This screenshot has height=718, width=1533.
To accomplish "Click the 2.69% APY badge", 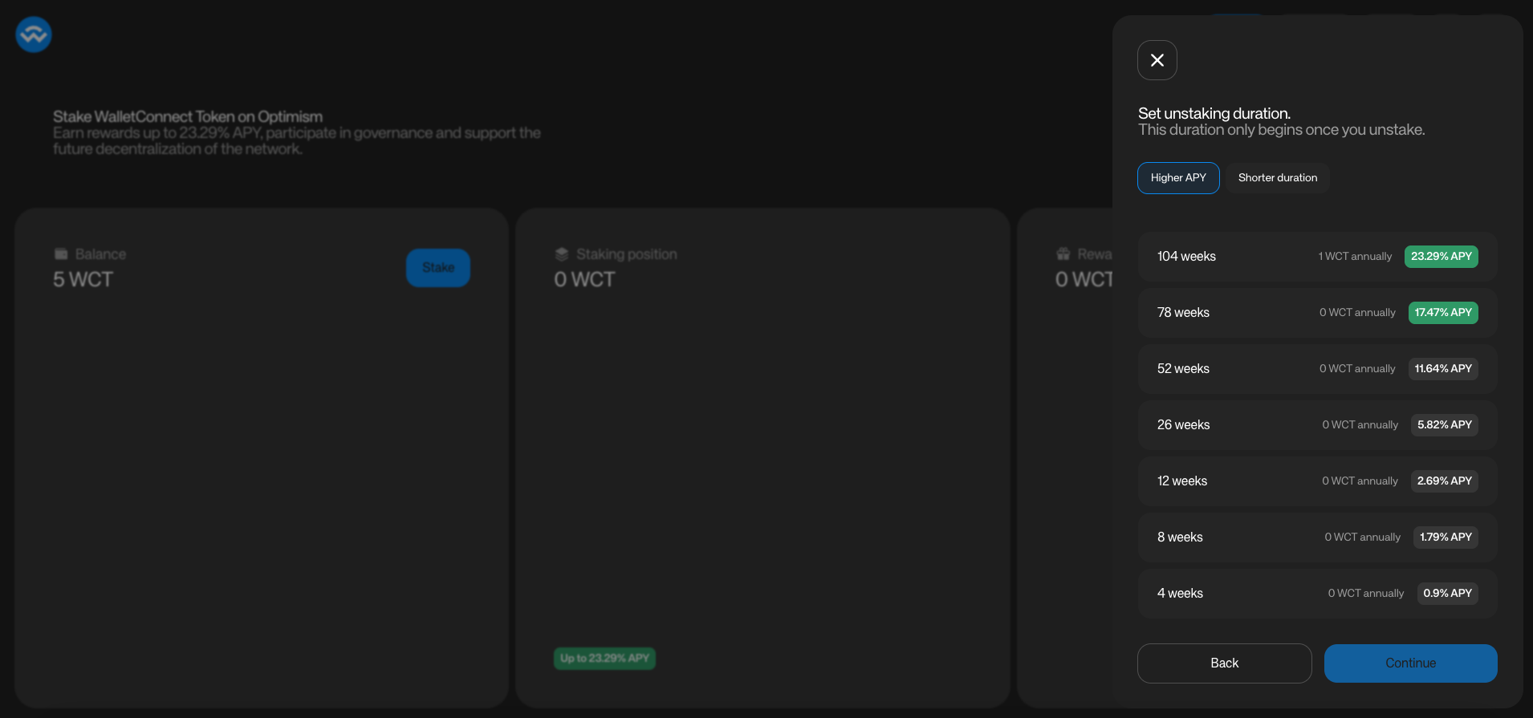I will coord(1445,481).
